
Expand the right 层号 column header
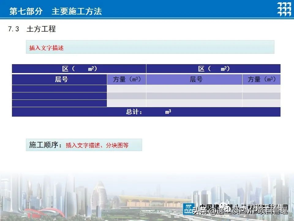(196, 79)
